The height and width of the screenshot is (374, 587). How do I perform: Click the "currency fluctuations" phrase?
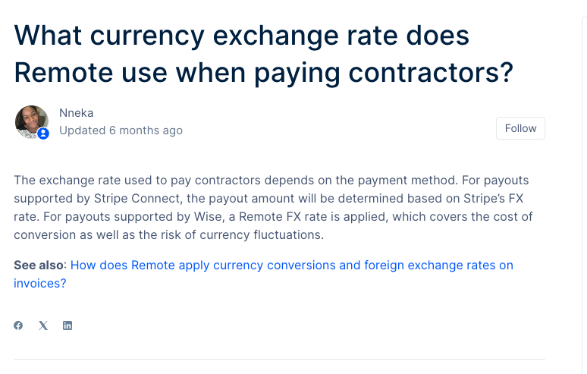(262, 234)
